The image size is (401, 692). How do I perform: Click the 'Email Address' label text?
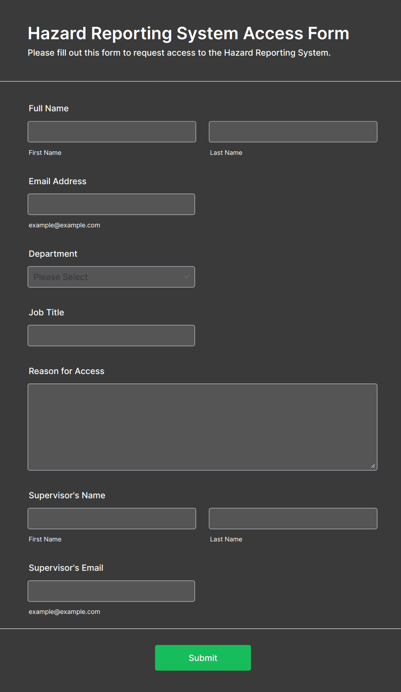point(57,181)
